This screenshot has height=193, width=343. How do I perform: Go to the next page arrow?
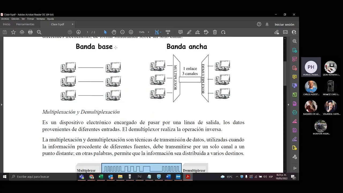[x=79, y=32]
